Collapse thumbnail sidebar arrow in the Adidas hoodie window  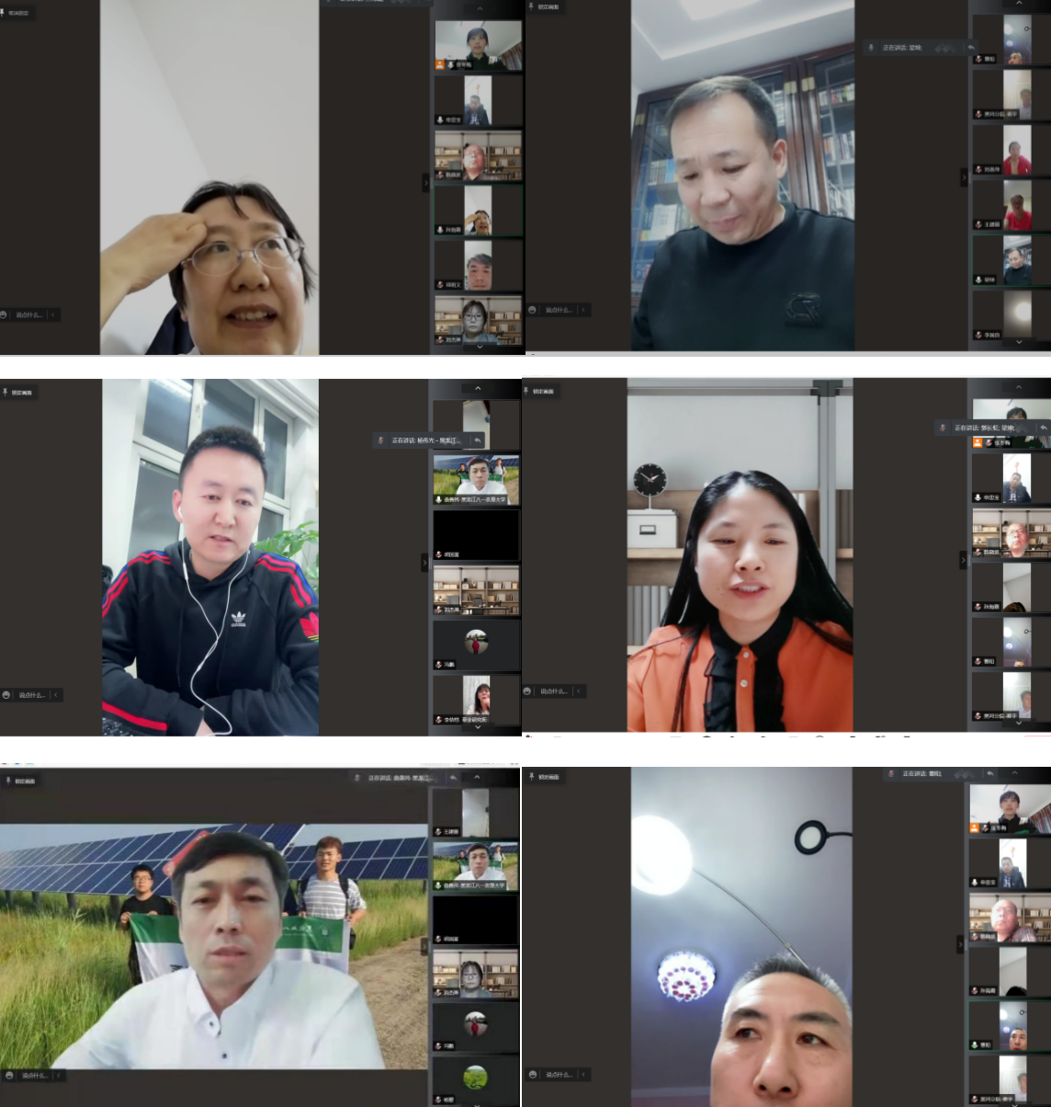[x=424, y=561]
